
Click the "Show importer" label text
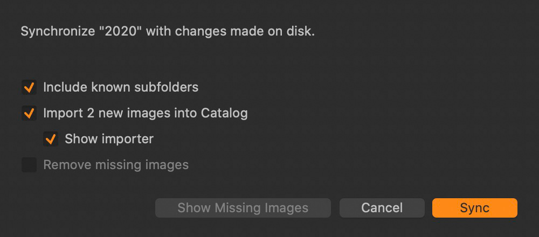(x=109, y=139)
